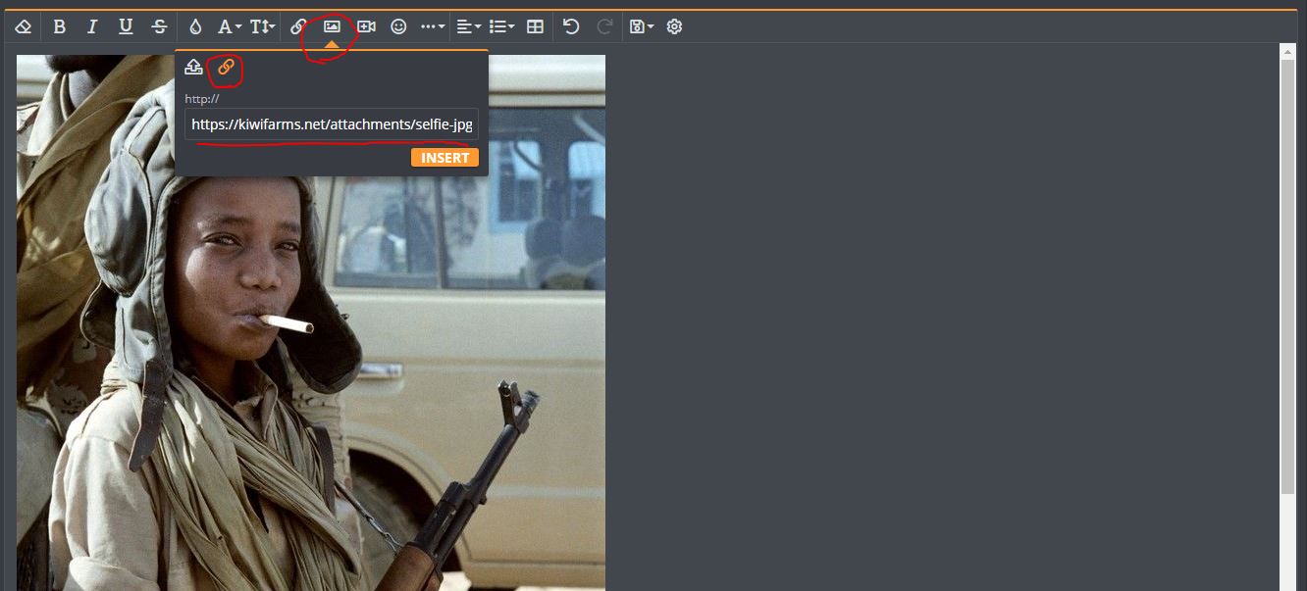1307x591 pixels.
Task: Click the gear toggle BB code icon
Action: 674,27
